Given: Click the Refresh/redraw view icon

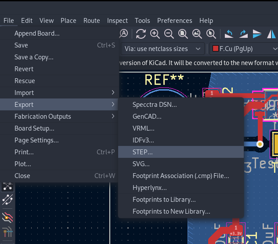Looking at the screenshot, I should click(141, 33).
